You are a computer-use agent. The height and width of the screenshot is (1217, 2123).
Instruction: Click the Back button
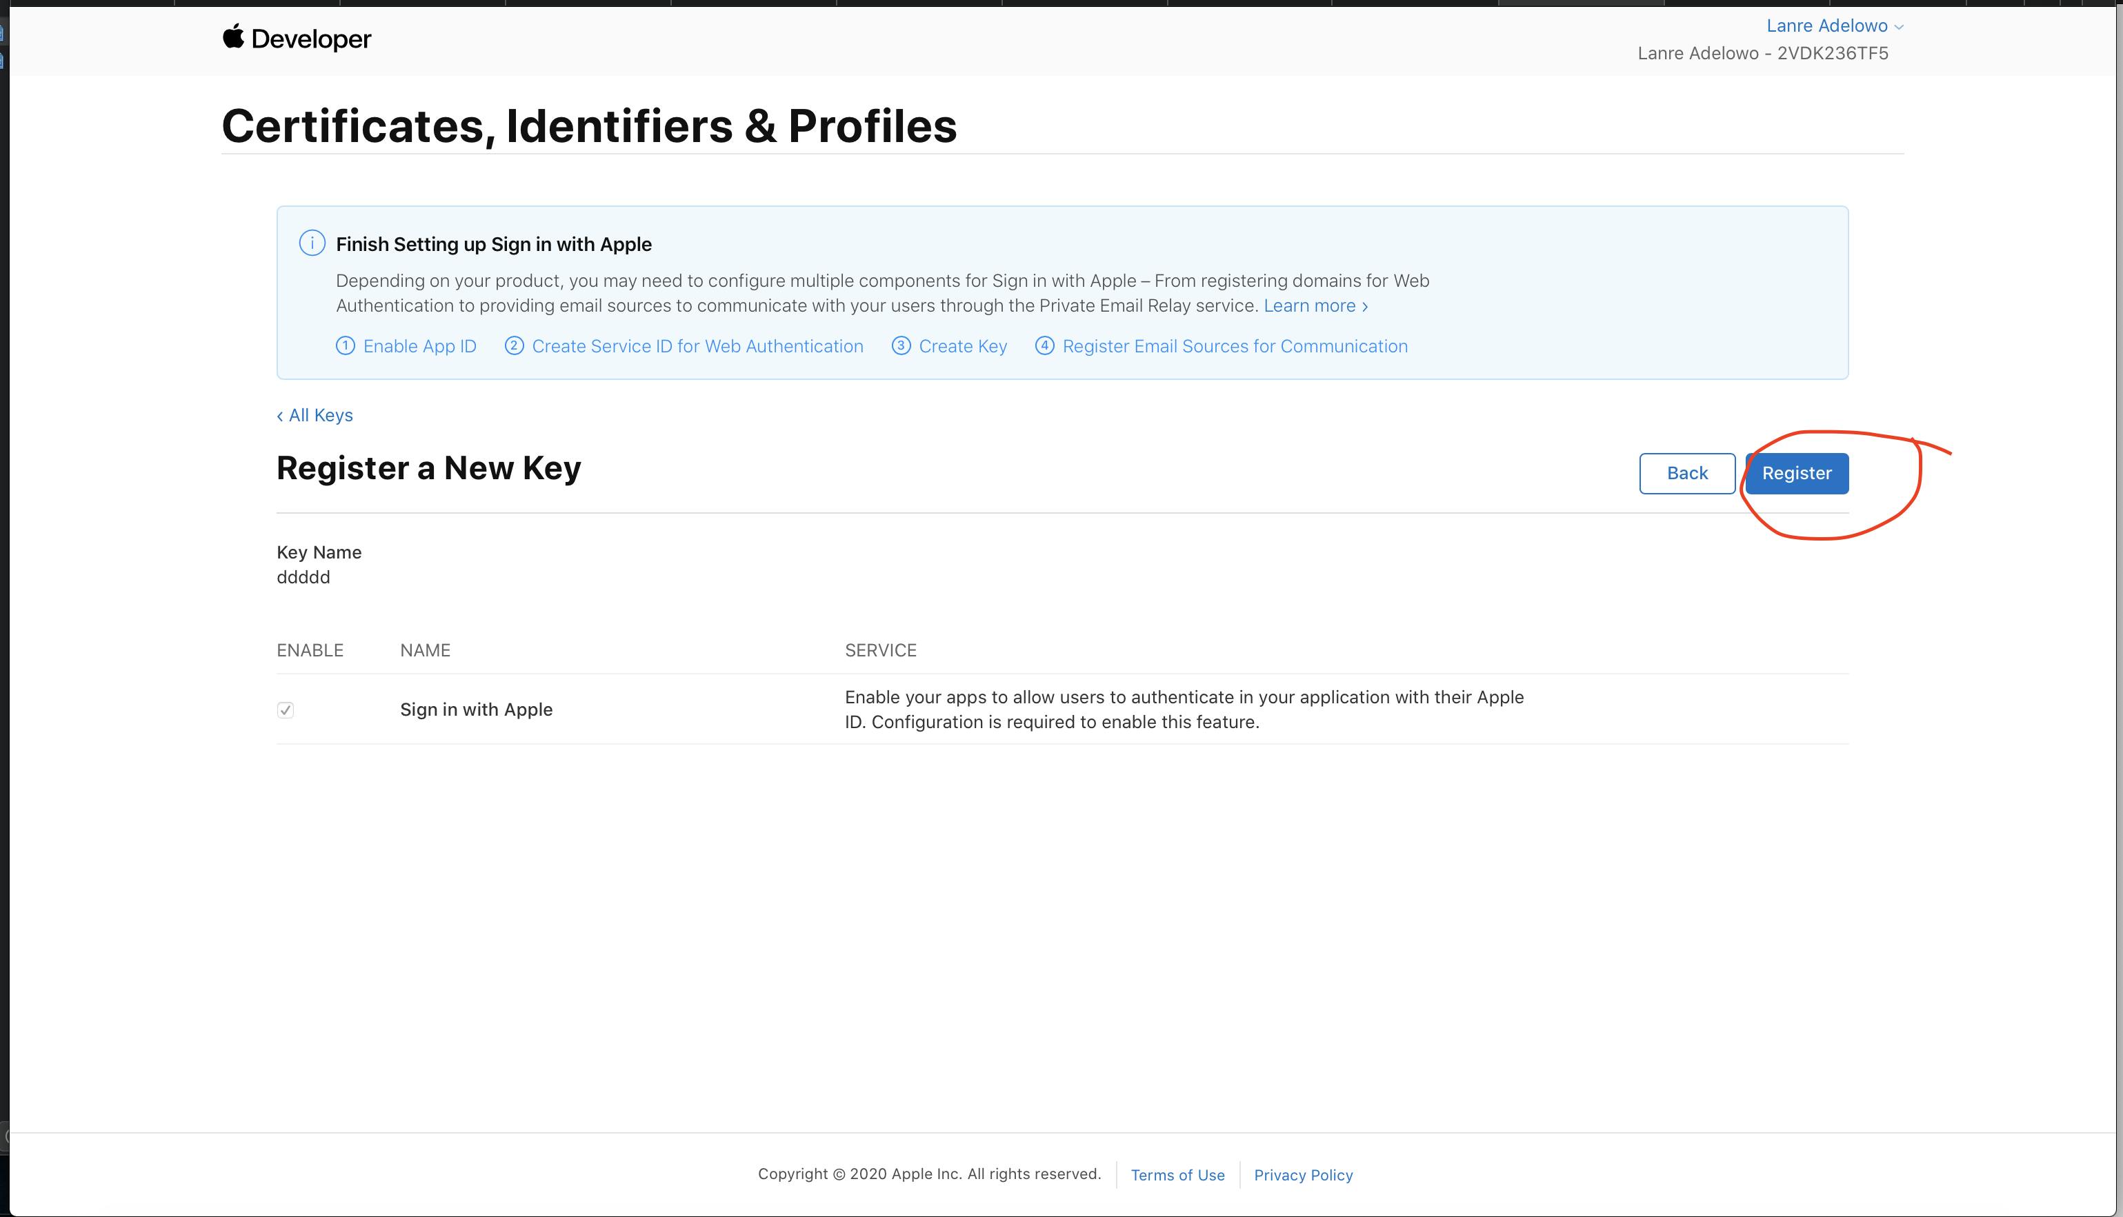(1686, 473)
